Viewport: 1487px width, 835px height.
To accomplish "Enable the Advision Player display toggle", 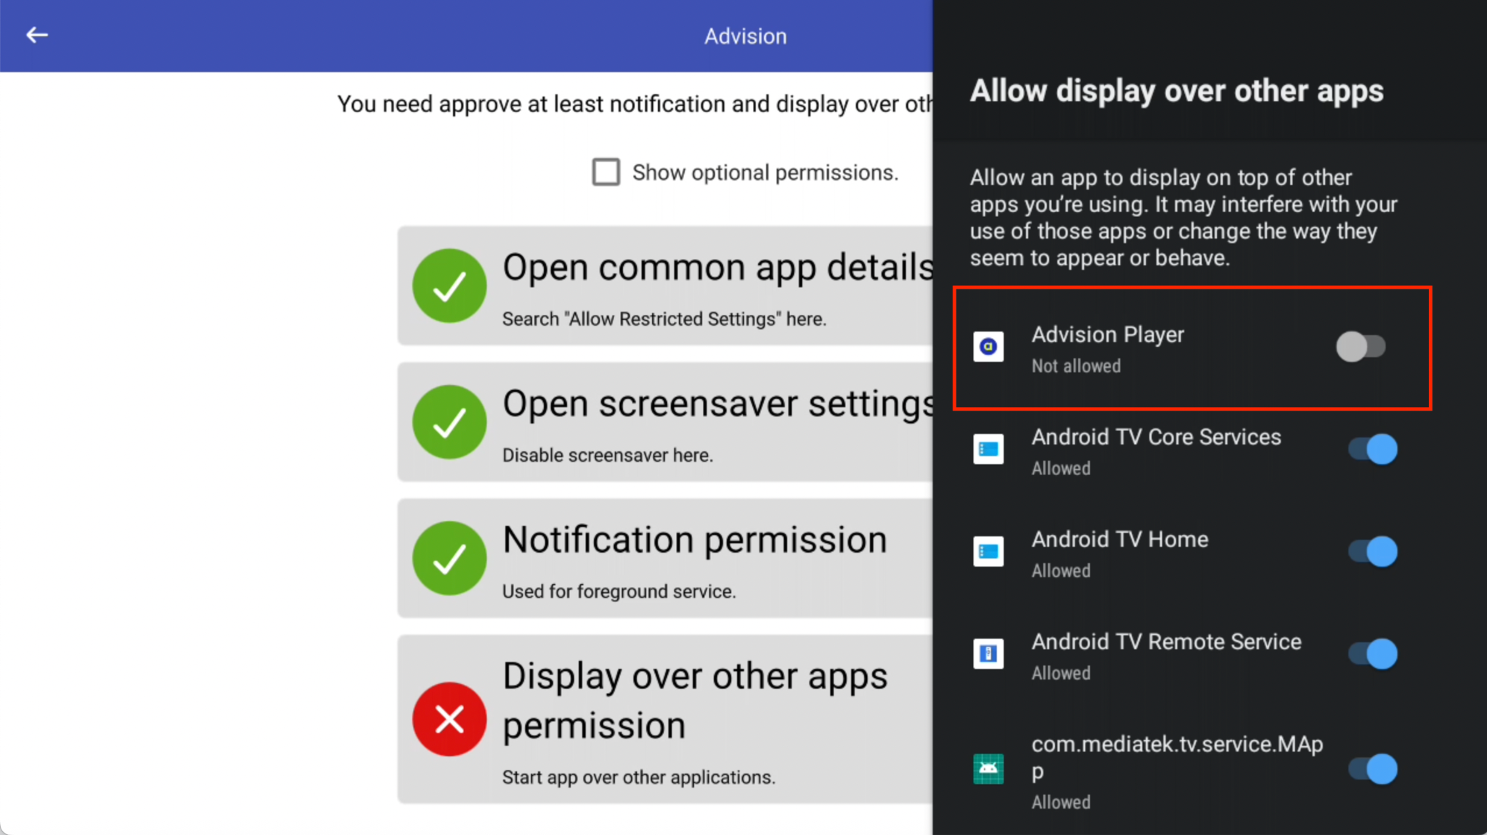I will click(x=1361, y=347).
